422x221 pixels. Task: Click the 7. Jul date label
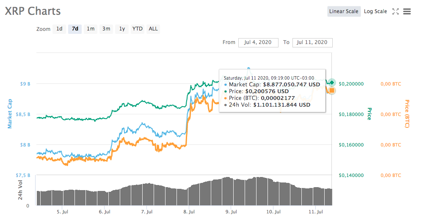pos(147,212)
